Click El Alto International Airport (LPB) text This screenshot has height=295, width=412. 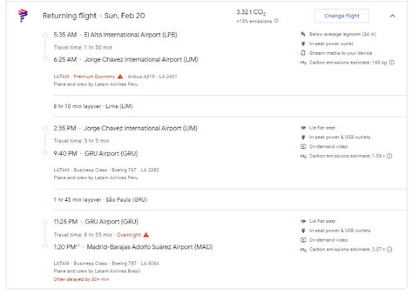point(133,34)
